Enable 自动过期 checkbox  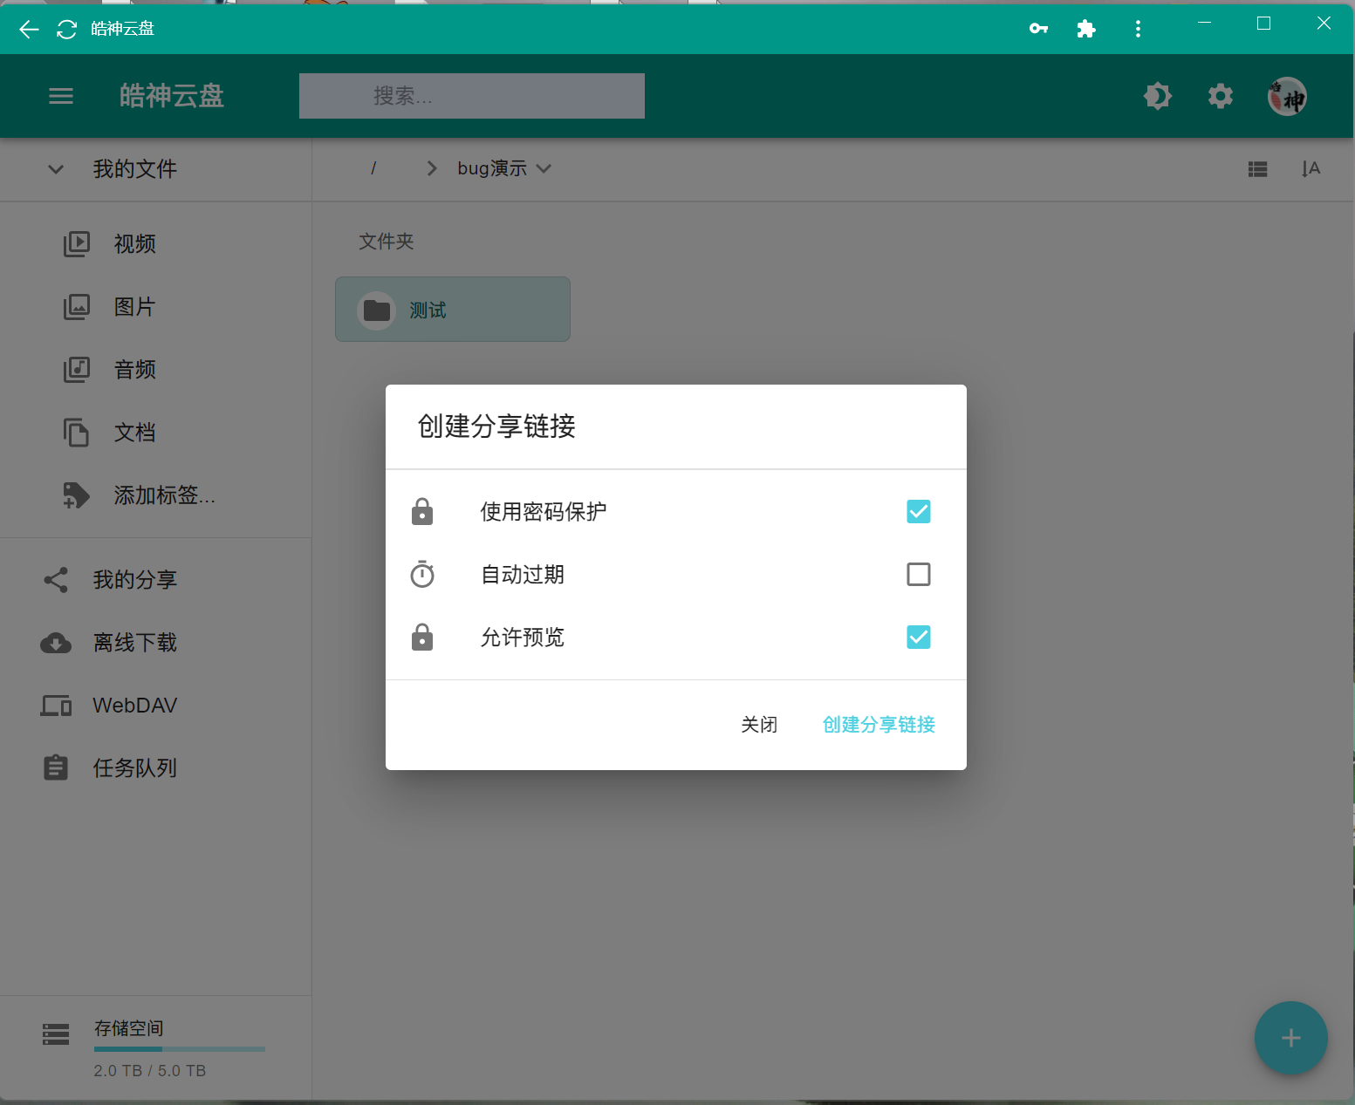919,574
